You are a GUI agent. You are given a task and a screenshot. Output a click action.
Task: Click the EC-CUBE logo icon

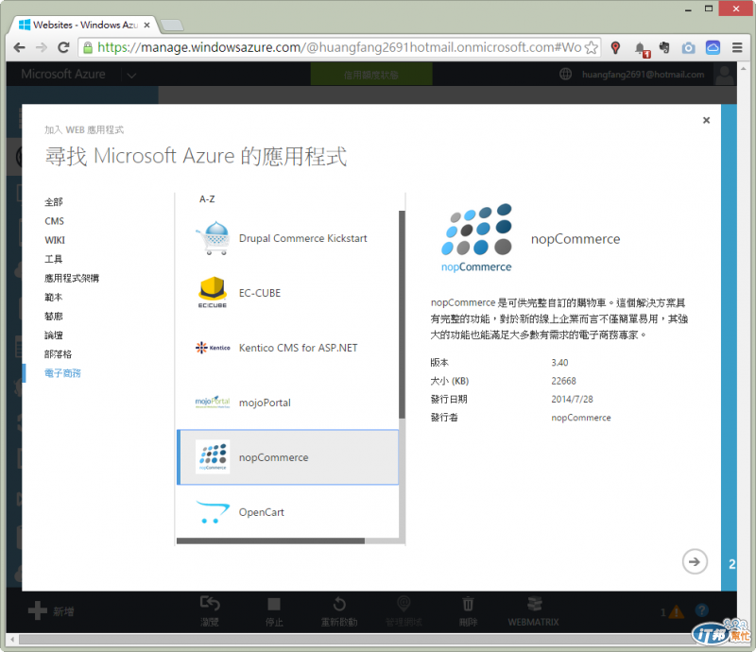tap(213, 293)
